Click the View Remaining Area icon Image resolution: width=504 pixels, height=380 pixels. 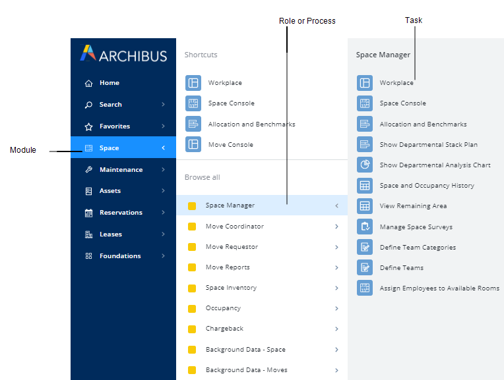coord(365,205)
